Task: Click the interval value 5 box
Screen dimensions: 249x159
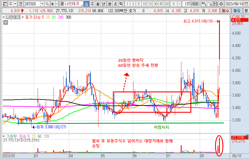Action: (x=174, y=4)
